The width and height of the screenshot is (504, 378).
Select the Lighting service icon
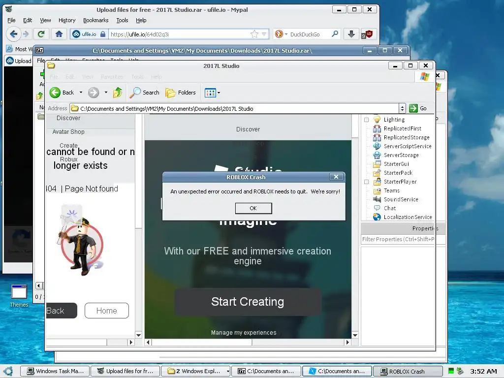coord(377,120)
